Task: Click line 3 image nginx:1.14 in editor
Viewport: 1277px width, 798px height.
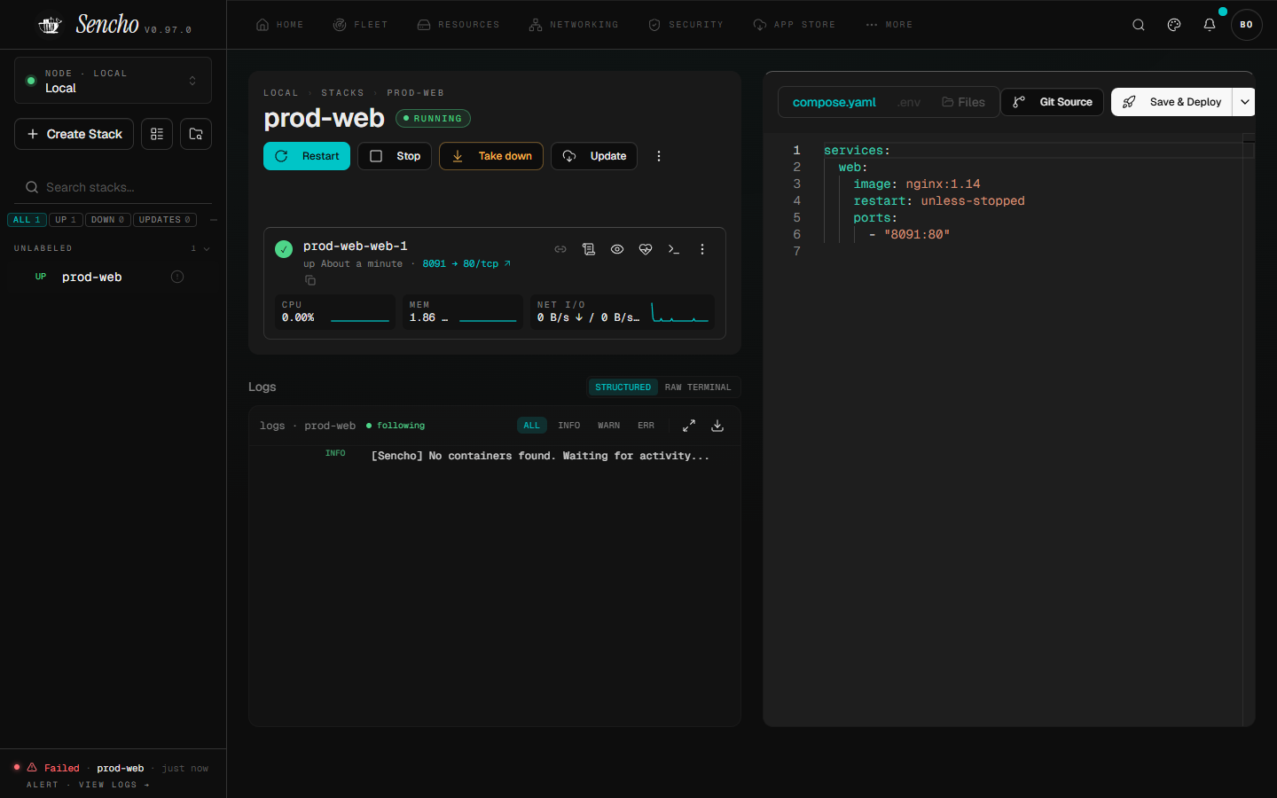Action: coord(916,184)
